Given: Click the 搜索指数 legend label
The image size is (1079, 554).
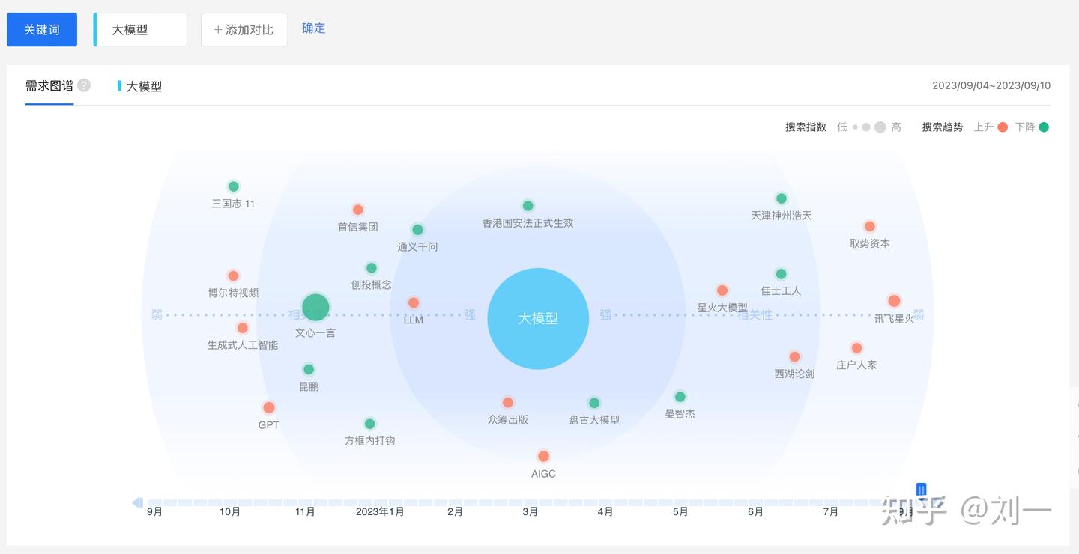Looking at the screenshot, I should tap(806, 127).
